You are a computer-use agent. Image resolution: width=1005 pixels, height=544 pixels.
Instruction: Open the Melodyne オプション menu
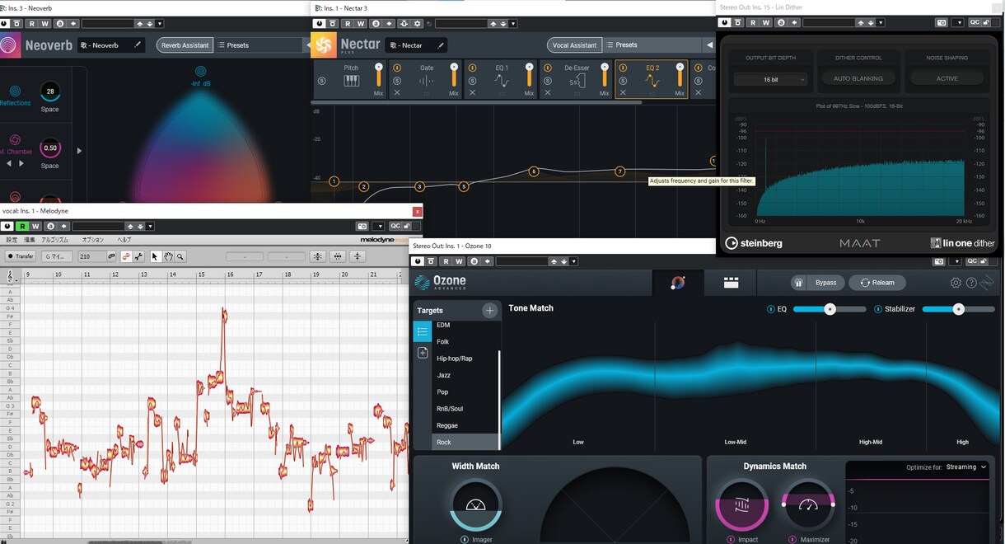tap(93, 240)
